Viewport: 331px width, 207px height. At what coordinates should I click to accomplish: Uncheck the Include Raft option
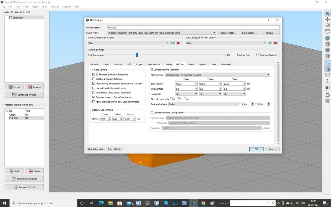coord(236,55)
